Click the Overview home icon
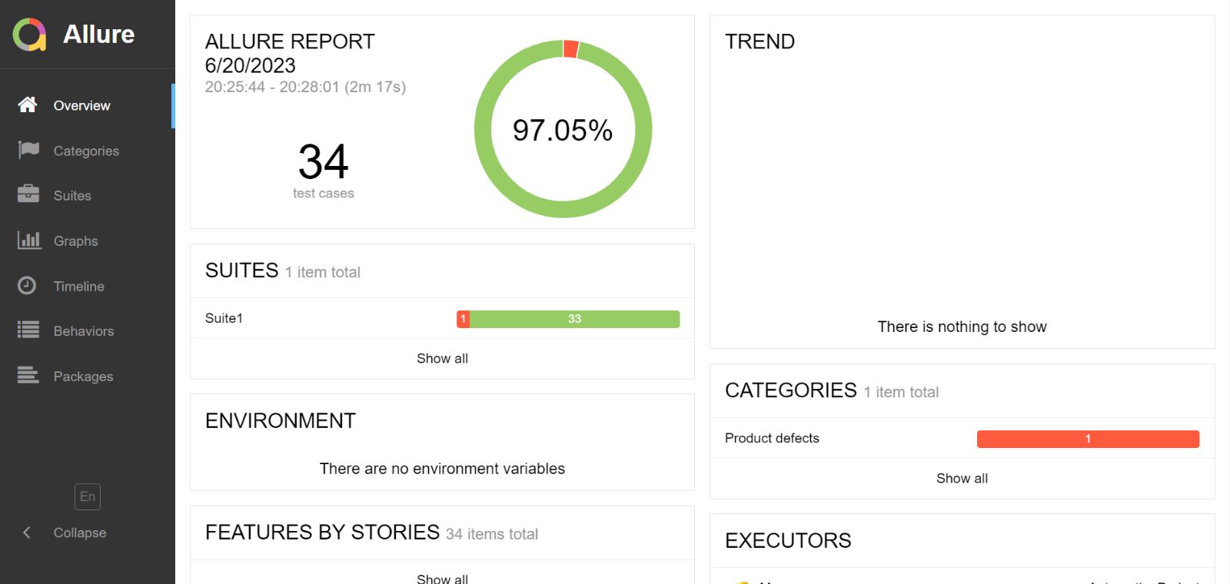This screenshot has height=584, width=1230. [28, 105]
